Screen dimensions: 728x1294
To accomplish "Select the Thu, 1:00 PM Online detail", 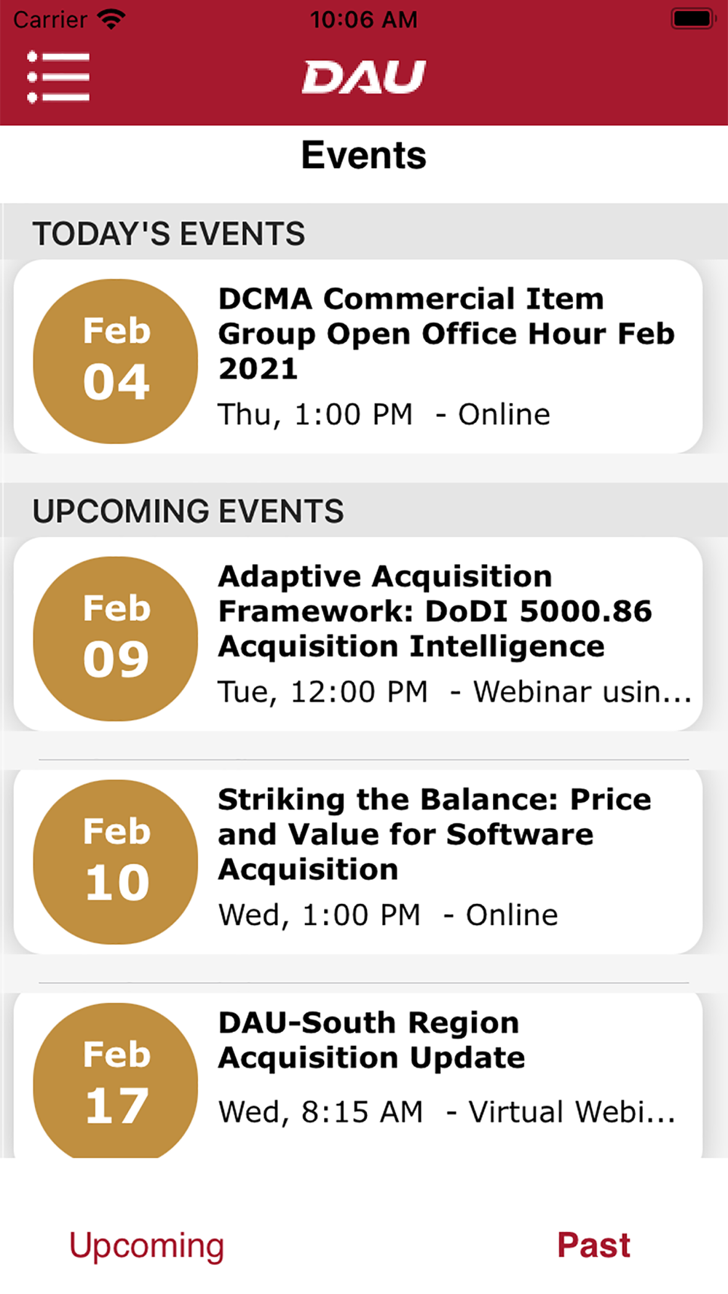I will tap(384, 414).
